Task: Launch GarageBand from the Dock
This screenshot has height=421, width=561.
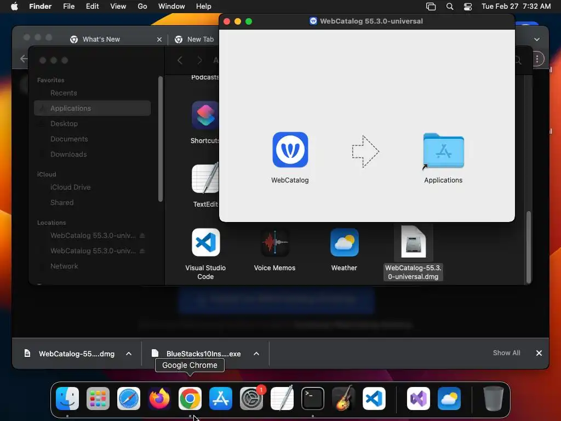Action: [x=344, y=399]
